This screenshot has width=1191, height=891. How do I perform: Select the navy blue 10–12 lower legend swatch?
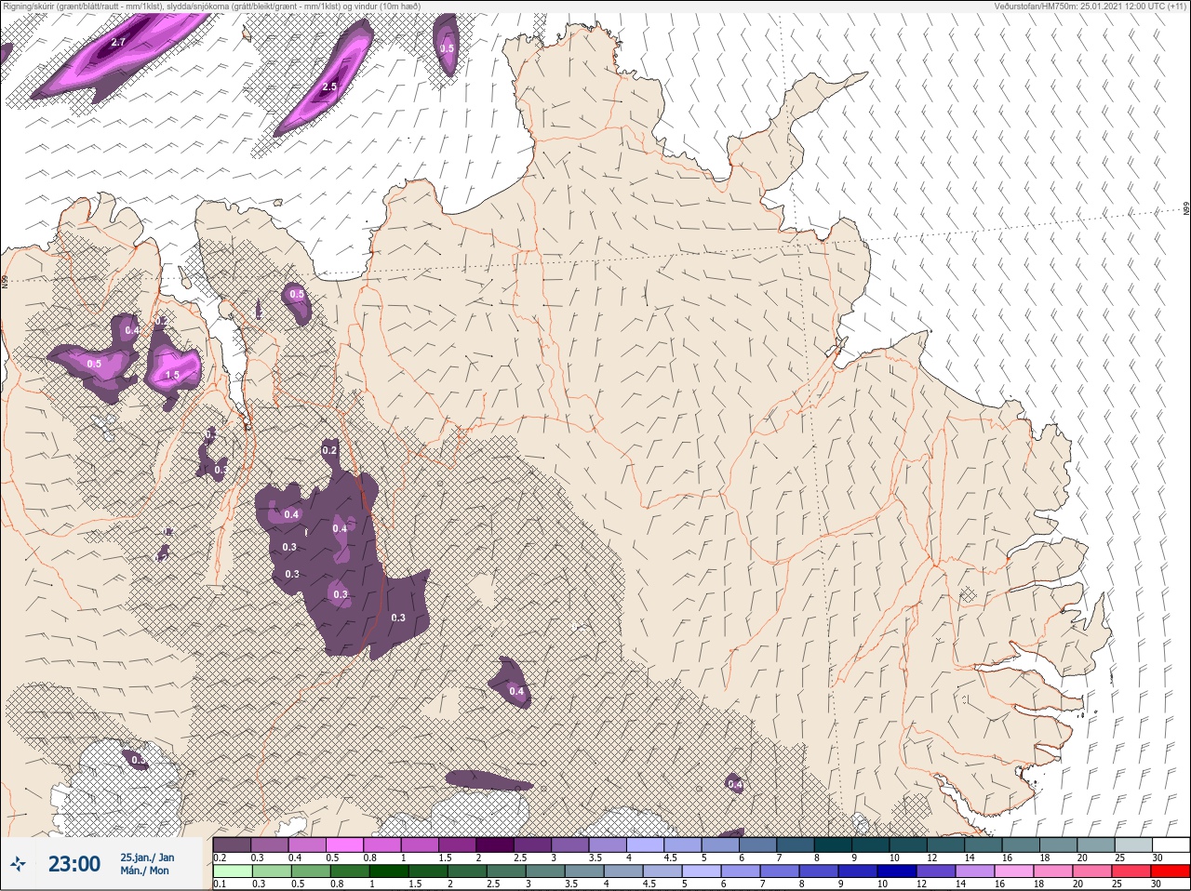(x=895, y=871)
